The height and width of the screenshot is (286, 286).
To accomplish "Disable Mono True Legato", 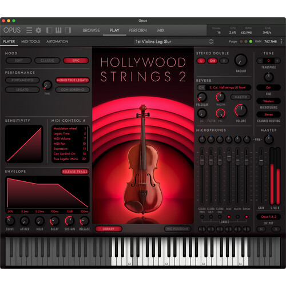I will pyautogui.click(x=73, y=80).
